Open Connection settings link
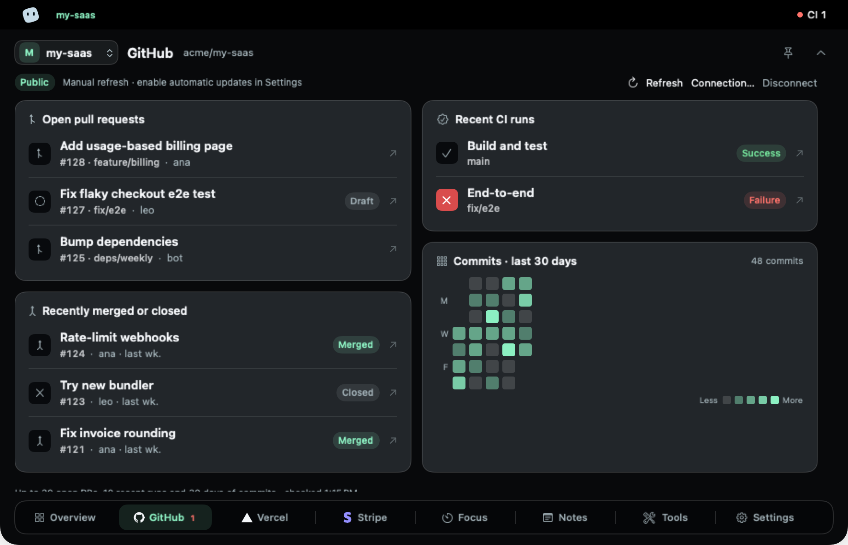The image size is (848, 545). tap(723, 83)
